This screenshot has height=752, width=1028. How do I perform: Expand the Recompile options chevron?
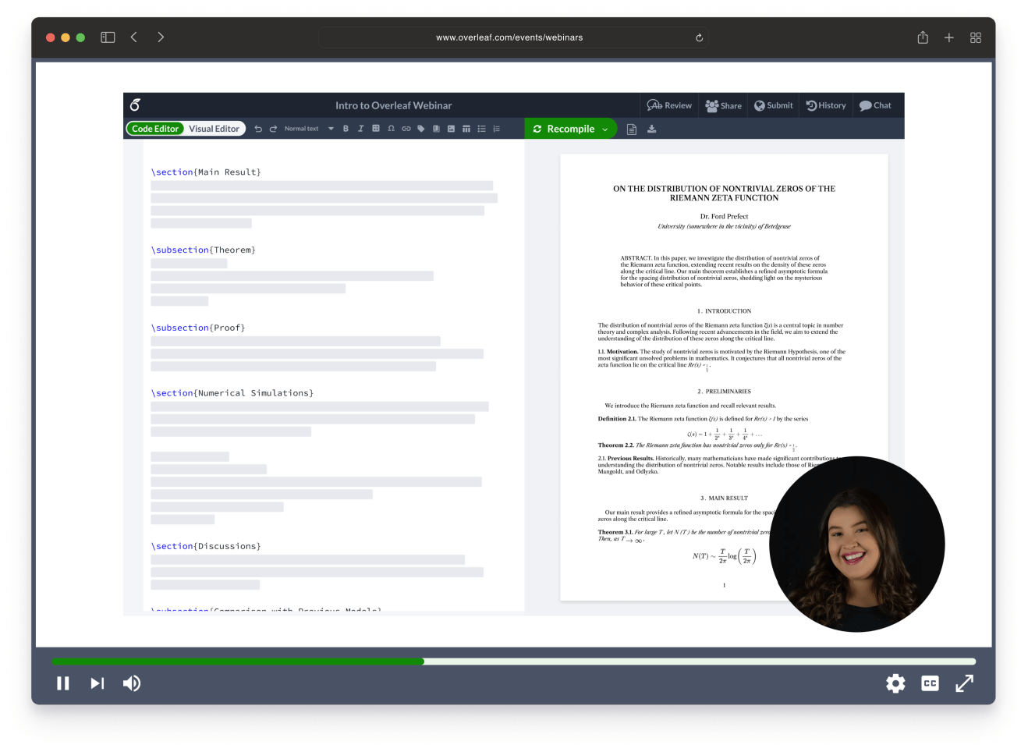pyautogui.click(x=604, y=129)
